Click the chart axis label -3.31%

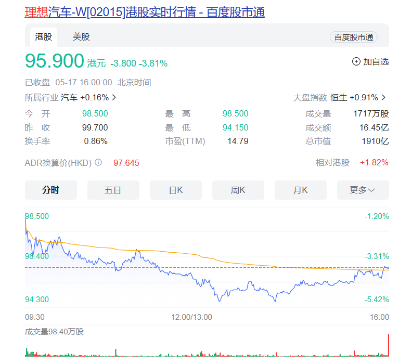pyautogui.click(x=377, y=256)
